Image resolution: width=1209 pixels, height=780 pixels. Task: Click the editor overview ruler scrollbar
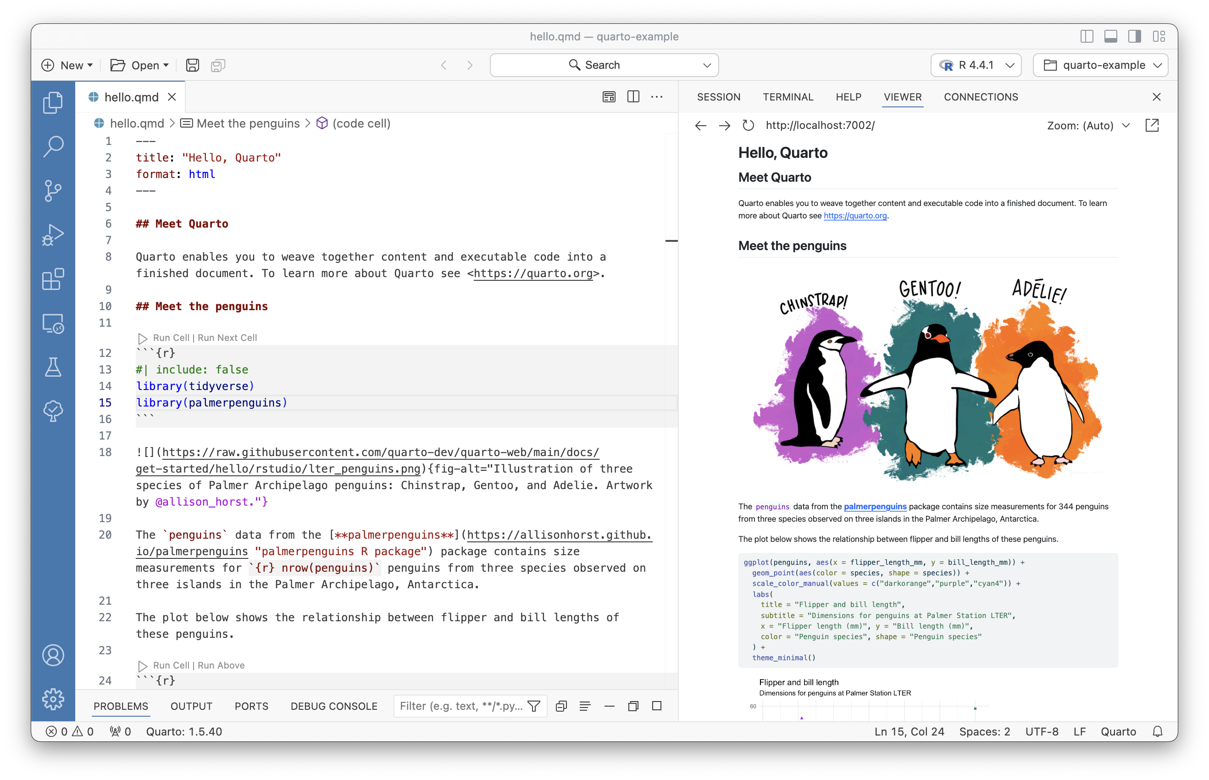[x=671, y=355]
